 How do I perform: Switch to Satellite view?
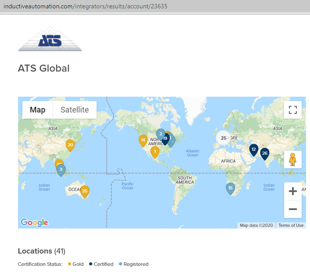coord(75,110)
